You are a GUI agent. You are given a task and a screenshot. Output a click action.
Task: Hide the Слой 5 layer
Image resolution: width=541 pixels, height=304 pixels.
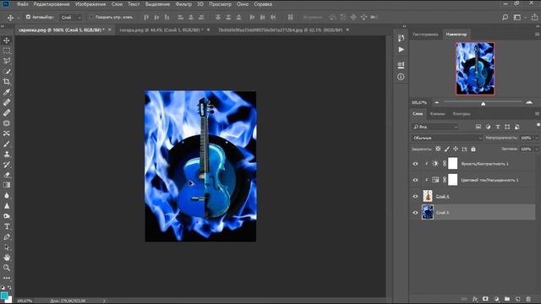(415, 213)
